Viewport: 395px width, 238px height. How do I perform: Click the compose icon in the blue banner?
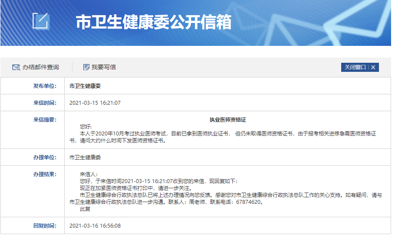41,21
